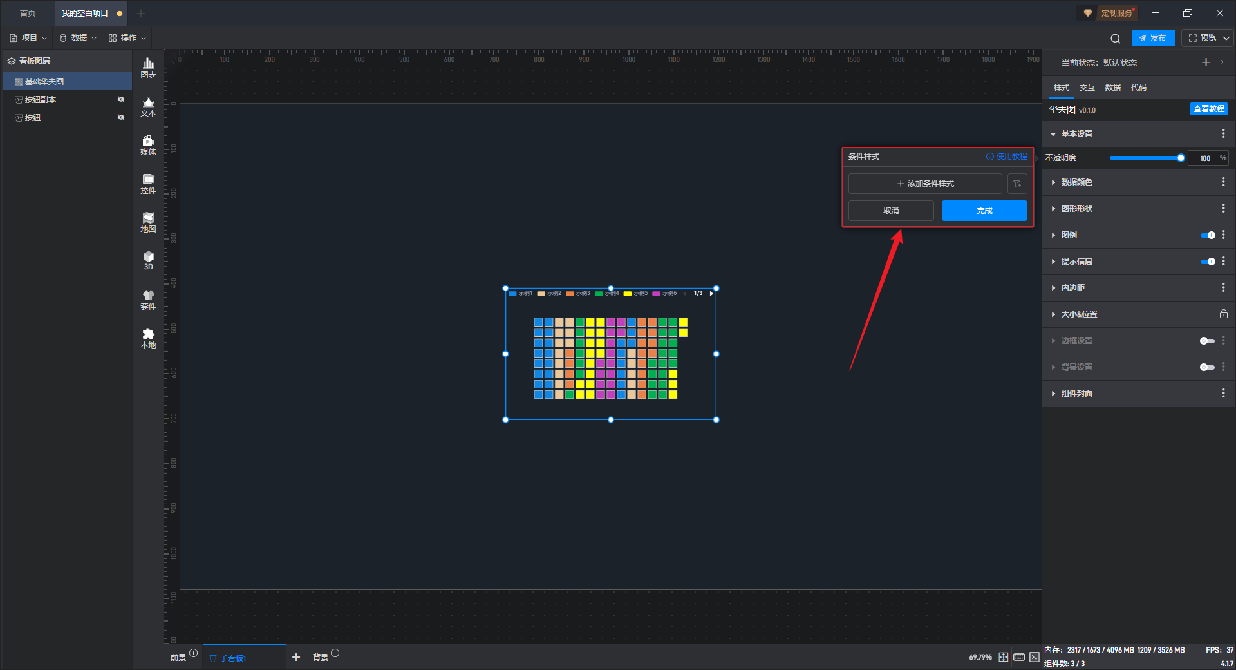Open the 控件 controls components panel
Viewport: 1236px width, 670px height.
click(x=148, y=184)
